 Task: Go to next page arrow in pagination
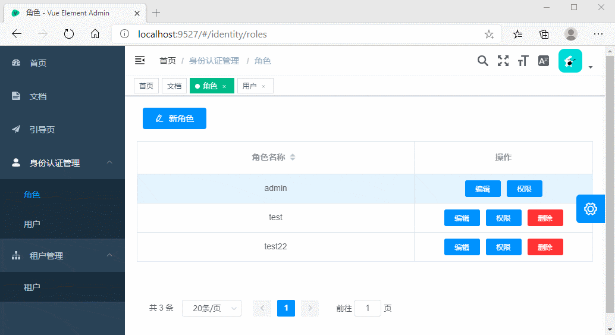pos(310,308)
